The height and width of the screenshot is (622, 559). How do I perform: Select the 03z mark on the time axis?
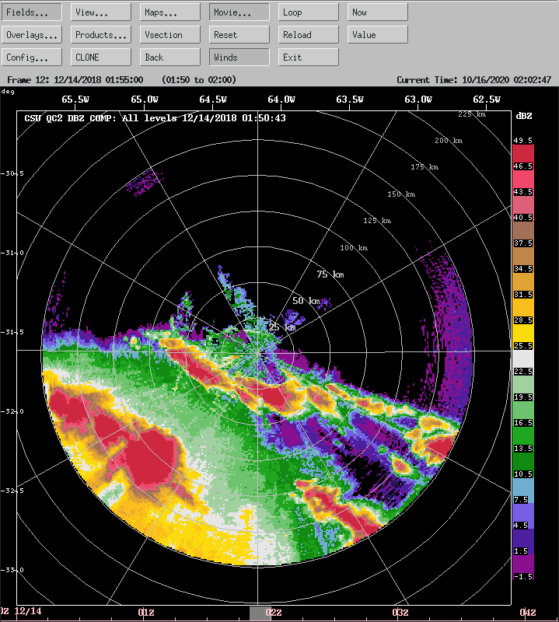(x=400, y=613)
